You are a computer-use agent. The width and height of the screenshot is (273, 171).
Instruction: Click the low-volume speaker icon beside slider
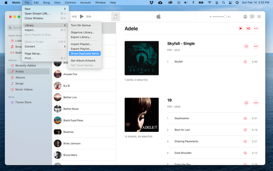(x=210, y=17)
